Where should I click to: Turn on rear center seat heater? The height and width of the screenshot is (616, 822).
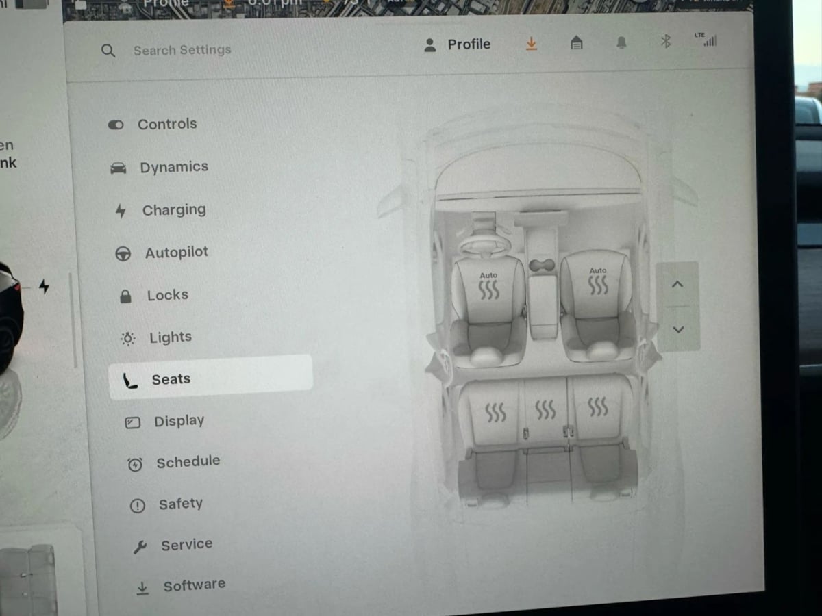tap(545, 410)
